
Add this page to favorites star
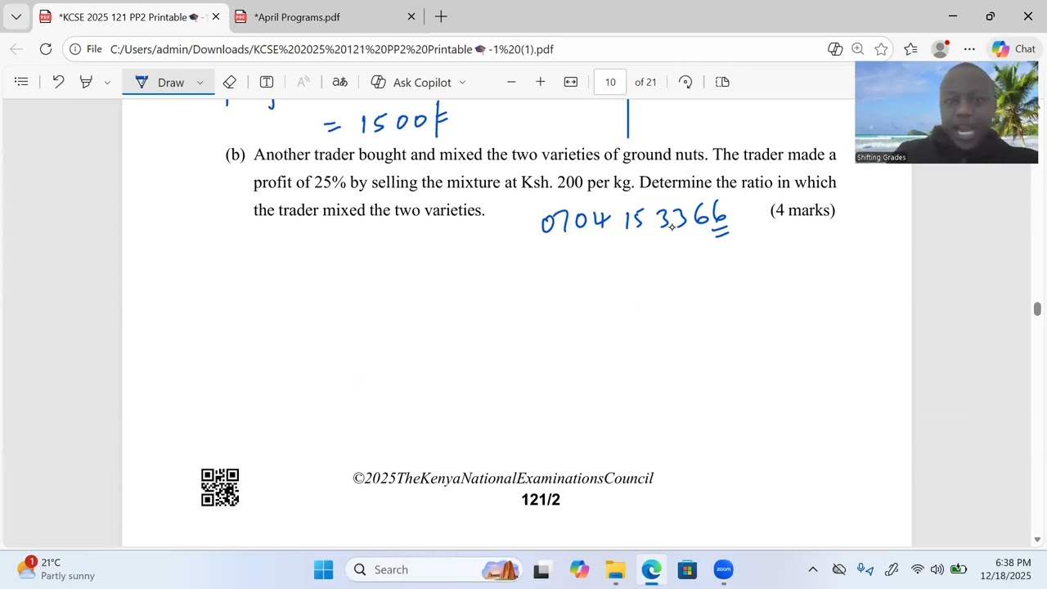pyautogui.click(x=881, y=49)
